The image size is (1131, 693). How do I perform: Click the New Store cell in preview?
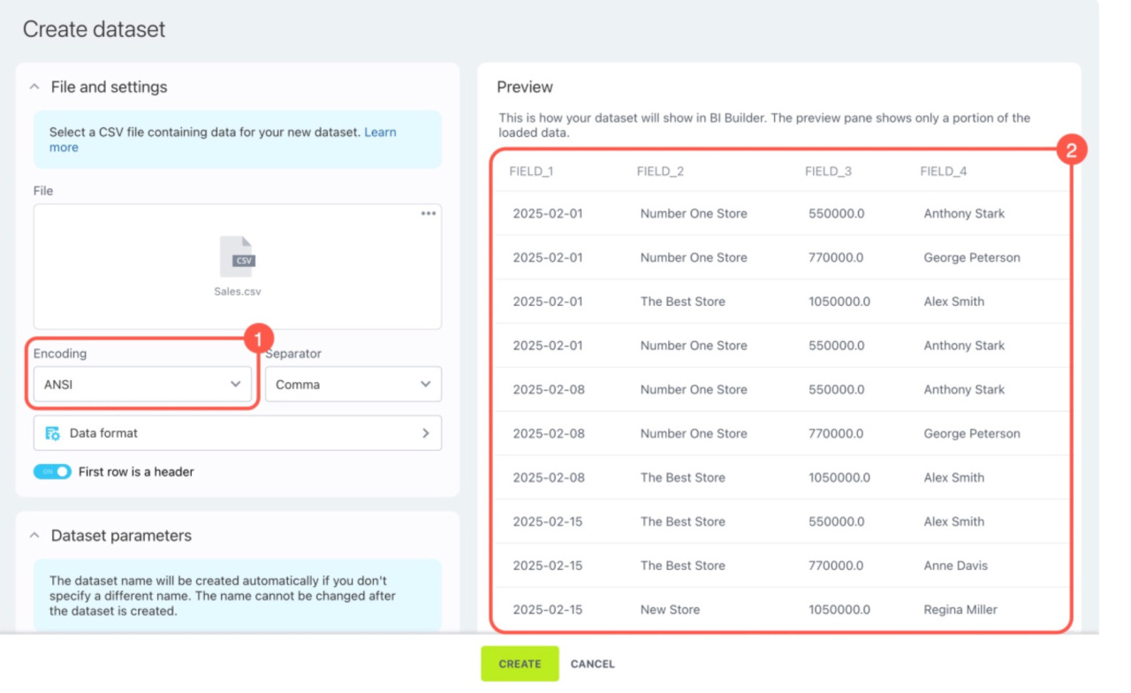tap(670, 610)
